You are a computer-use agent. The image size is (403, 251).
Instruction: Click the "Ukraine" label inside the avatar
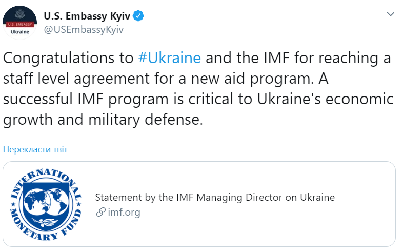[x=20, y=32]
